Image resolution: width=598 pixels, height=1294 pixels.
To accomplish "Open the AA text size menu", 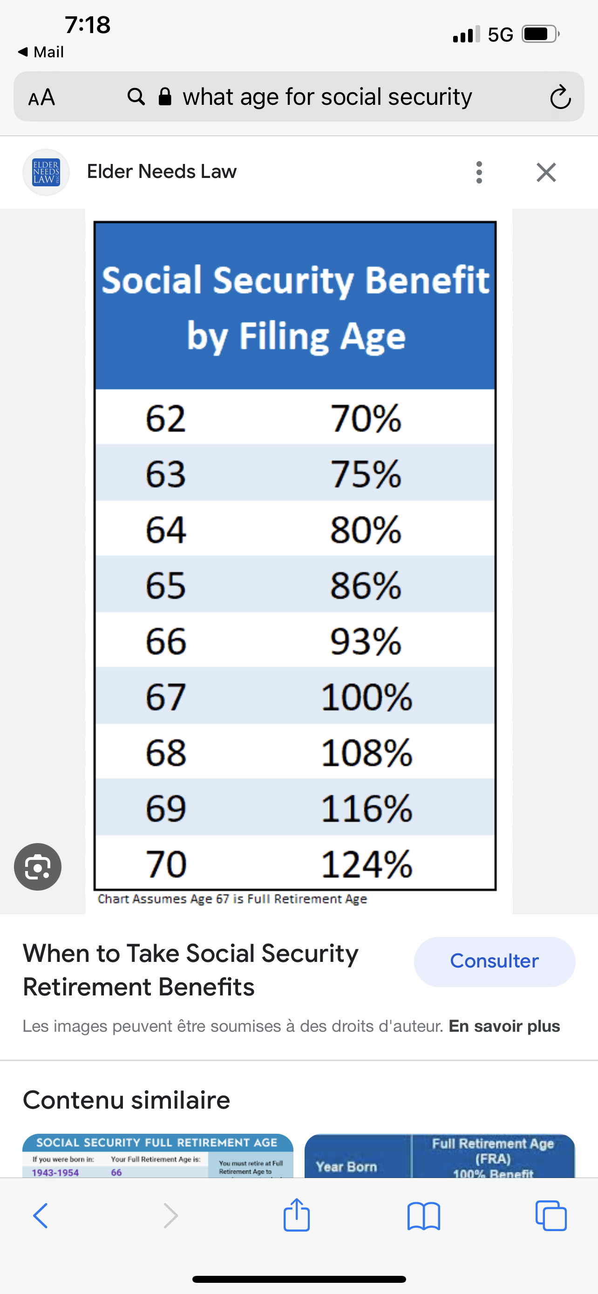I will (41, 97).
